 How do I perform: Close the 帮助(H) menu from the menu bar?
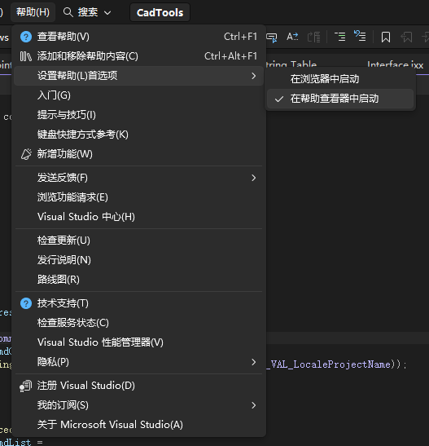click(x=33, y=12)
